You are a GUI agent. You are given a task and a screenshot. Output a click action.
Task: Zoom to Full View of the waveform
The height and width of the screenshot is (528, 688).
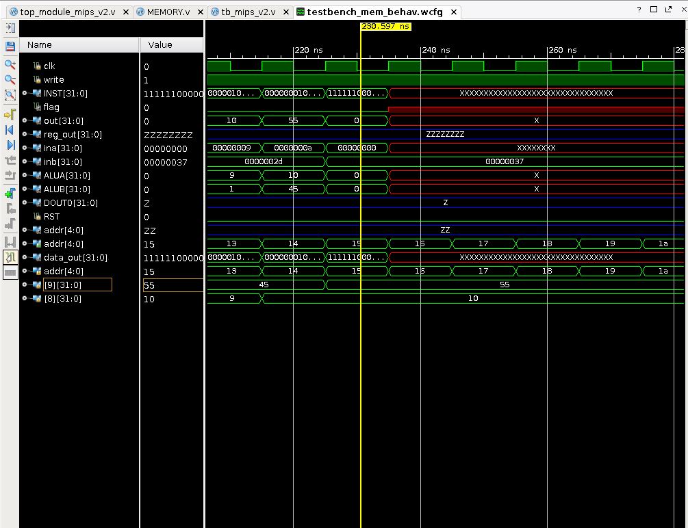(x=12, y=96)
